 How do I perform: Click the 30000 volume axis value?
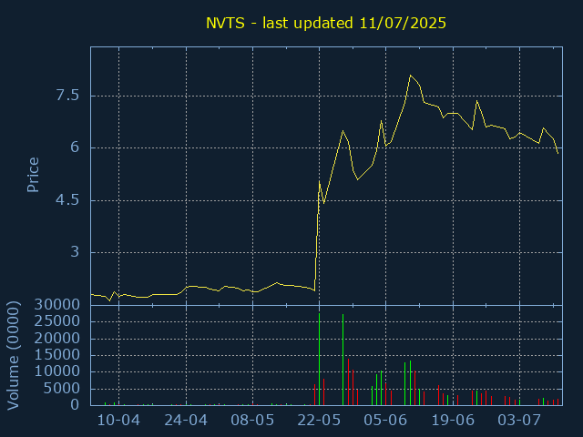56,305
